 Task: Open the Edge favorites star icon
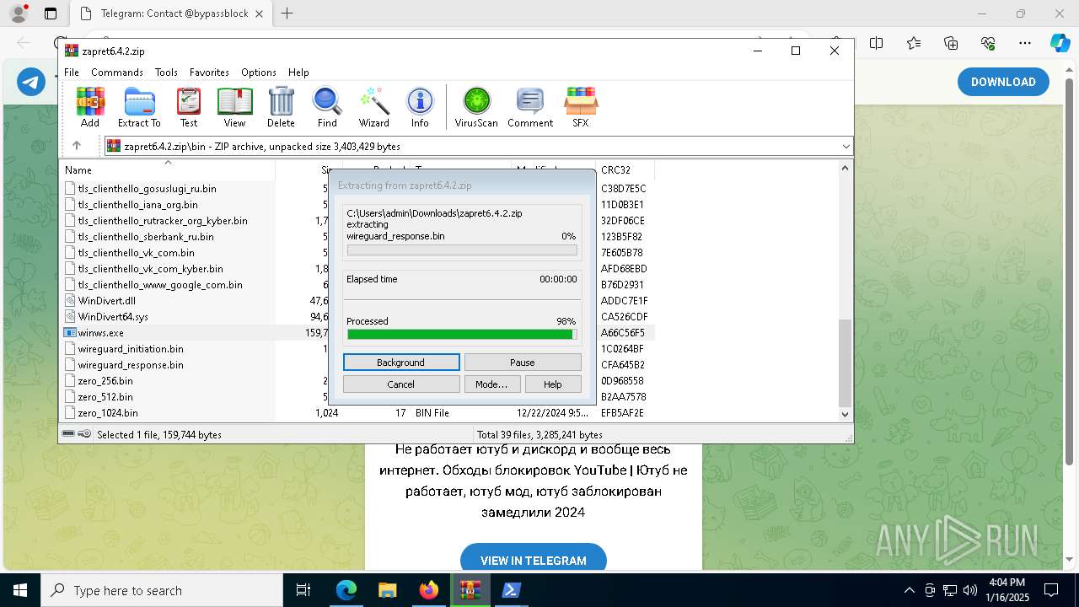tap(914, 43)
